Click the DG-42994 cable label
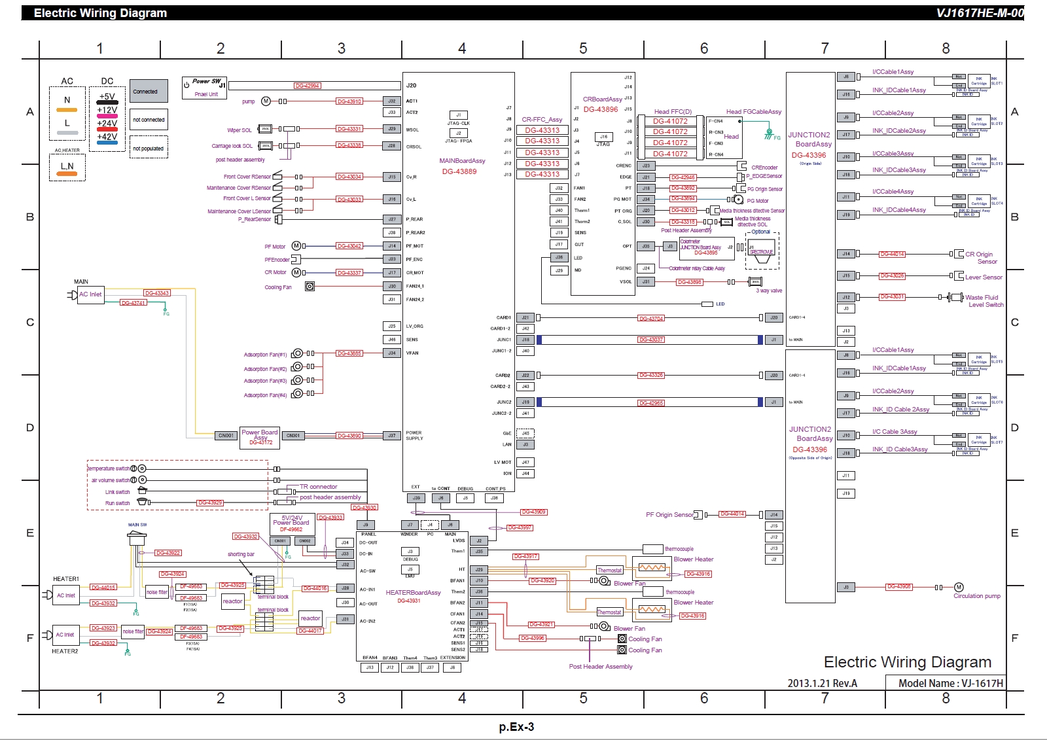 coord(307,86)
